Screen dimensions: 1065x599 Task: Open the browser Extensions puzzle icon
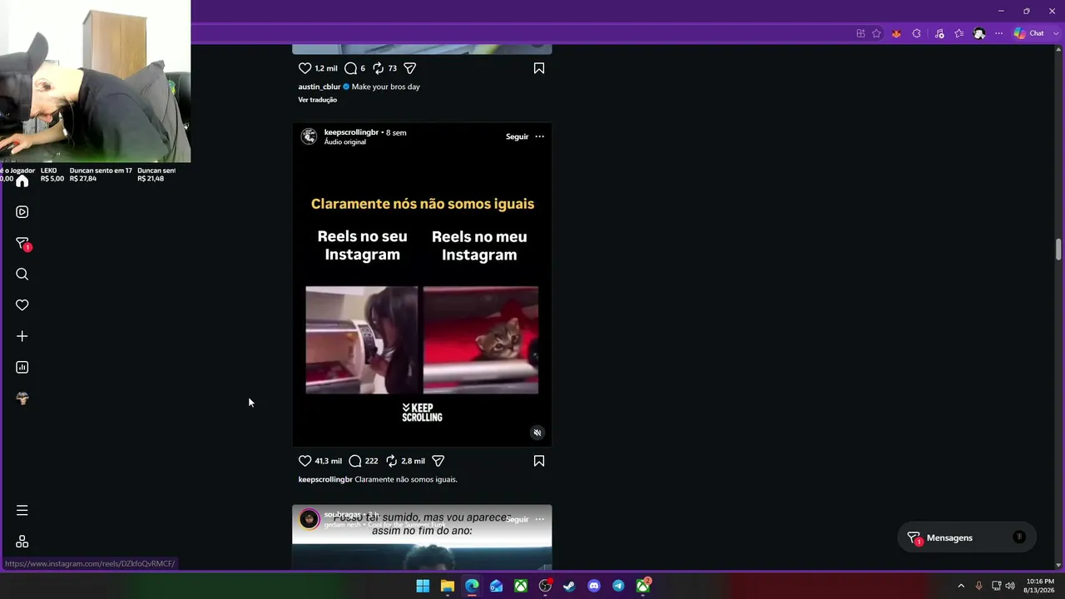[x=916, y=33]
